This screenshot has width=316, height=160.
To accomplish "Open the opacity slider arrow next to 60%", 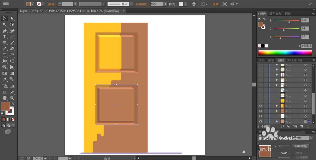I will pyautogui.click(x=166, y=4).
